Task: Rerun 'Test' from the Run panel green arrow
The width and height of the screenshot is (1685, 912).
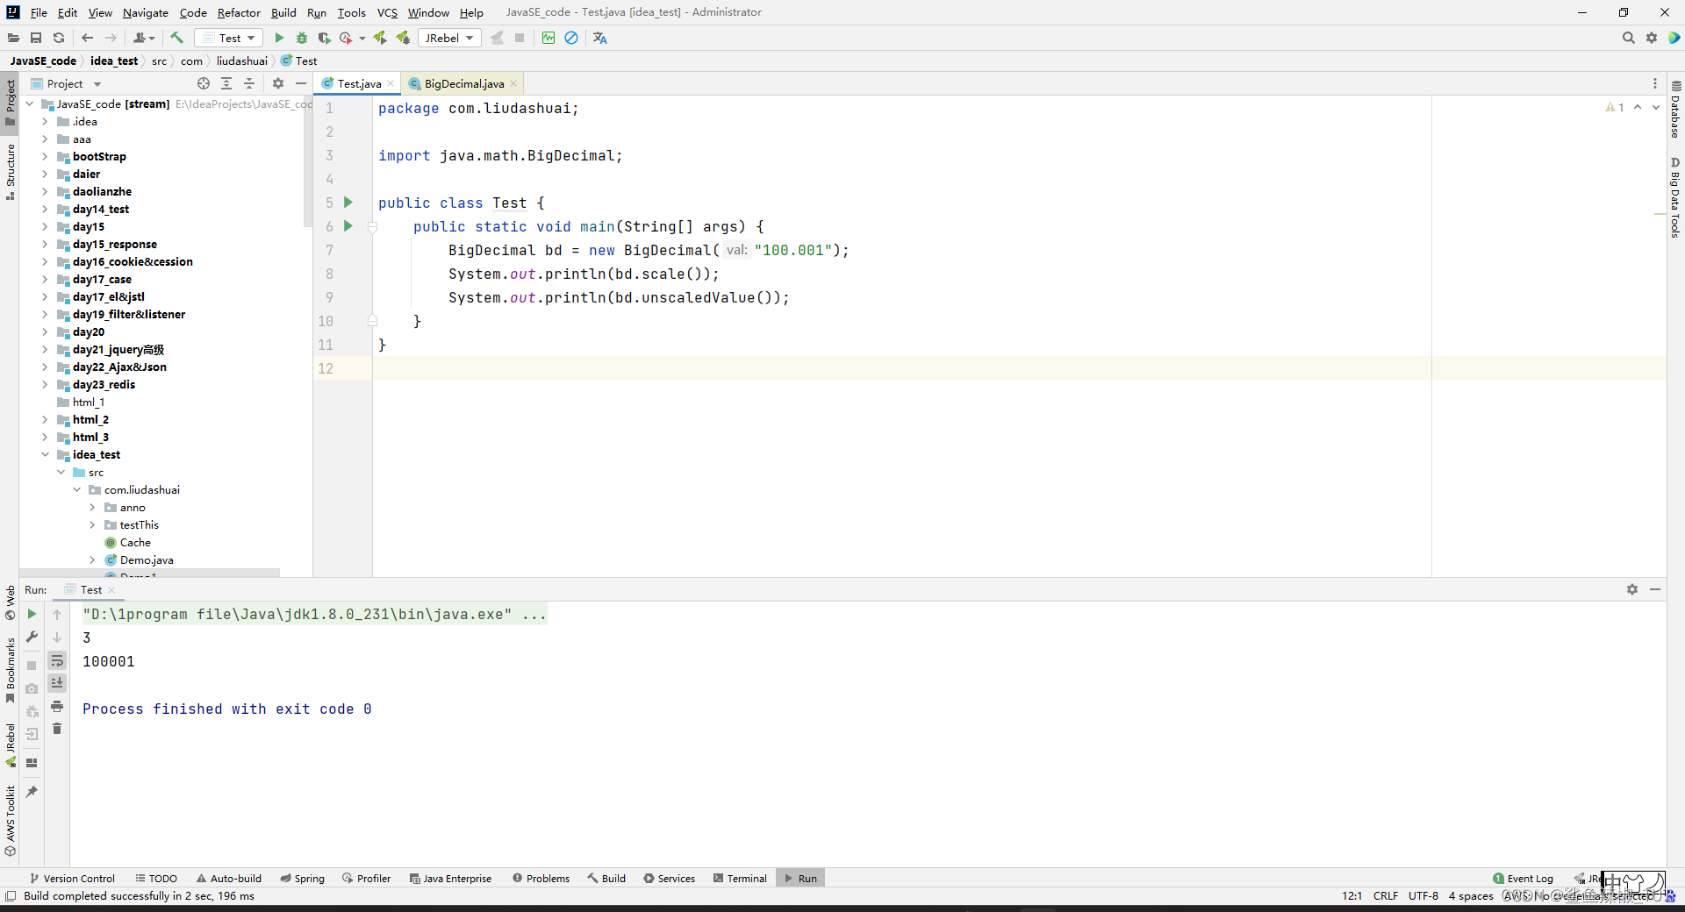Action: 32,614
